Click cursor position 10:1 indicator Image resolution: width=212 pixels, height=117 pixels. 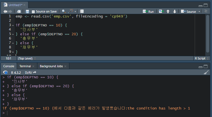[8, 58]
